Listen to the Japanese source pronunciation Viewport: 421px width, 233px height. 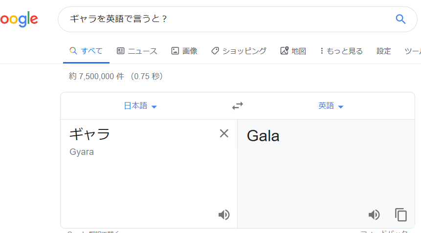224,214
